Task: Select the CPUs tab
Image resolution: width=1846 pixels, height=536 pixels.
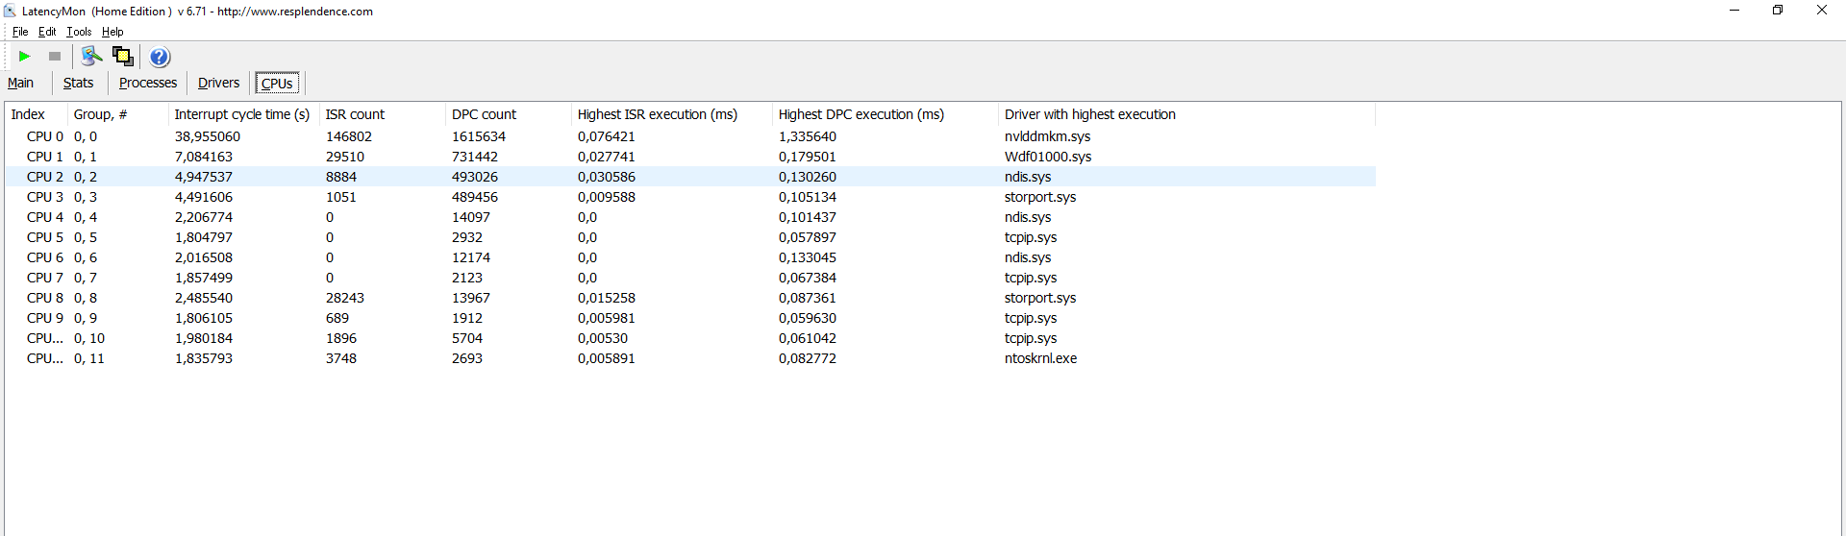Action: [x=277, y=84]
